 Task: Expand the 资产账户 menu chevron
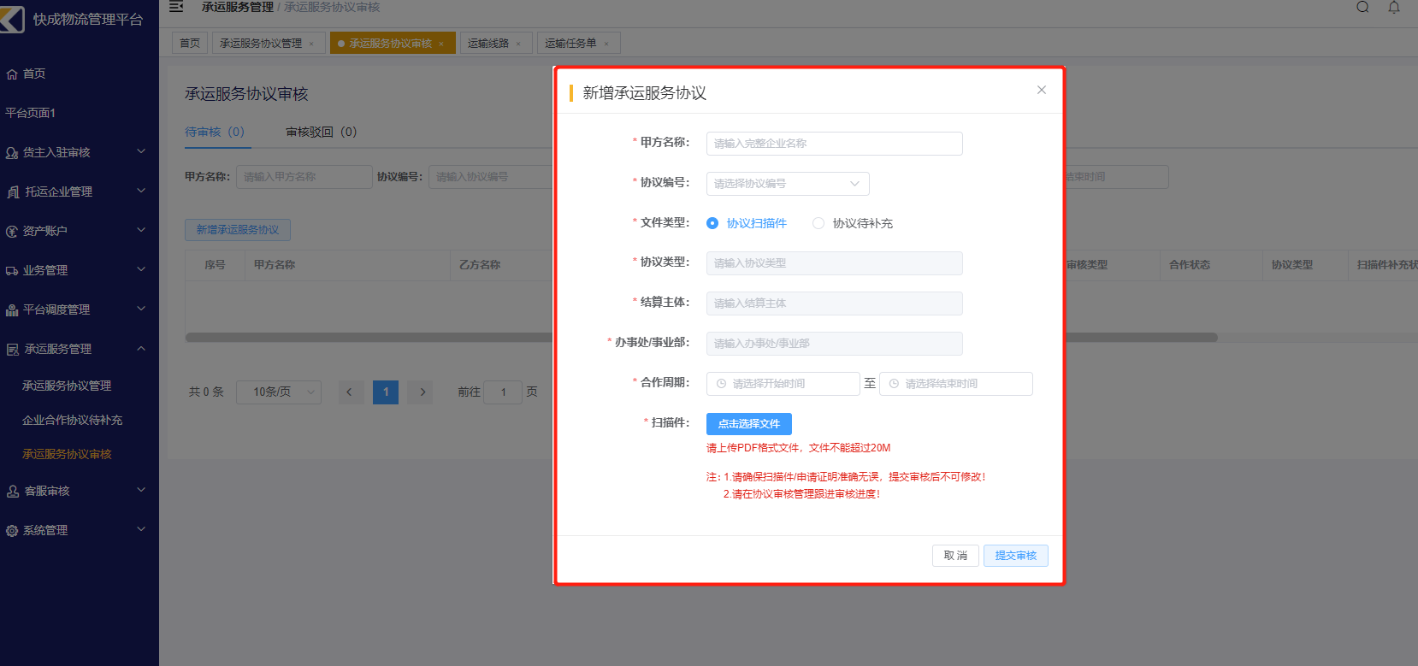141,230
